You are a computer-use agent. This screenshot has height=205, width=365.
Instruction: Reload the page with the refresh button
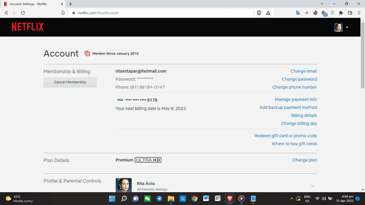[x=23, y=13]
